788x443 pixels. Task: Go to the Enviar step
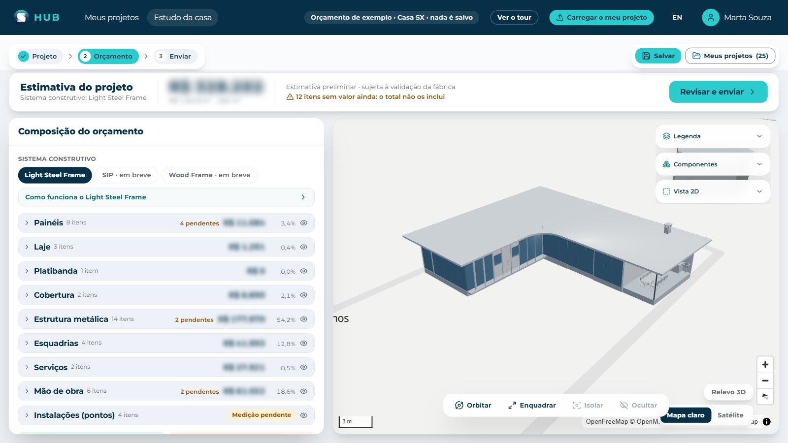point(175,56)
